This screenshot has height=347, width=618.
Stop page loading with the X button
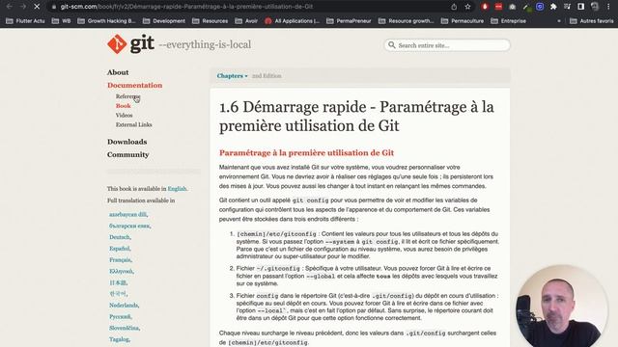coord(37,7)
